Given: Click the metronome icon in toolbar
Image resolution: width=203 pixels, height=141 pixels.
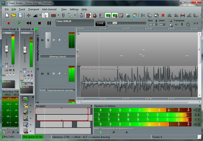Looking at the screenshot, I should tap(95, 15).
